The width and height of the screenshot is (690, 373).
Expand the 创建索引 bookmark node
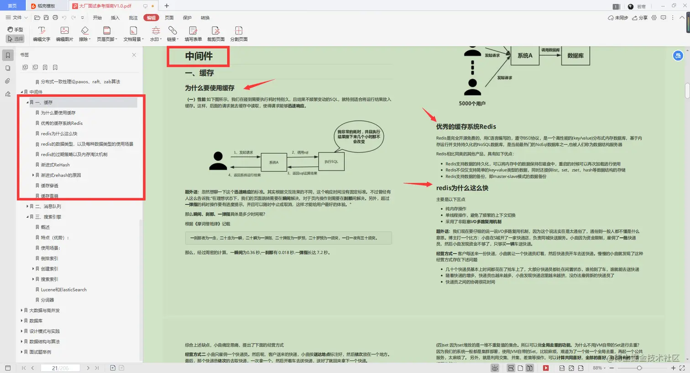click(x=33, y=269)
